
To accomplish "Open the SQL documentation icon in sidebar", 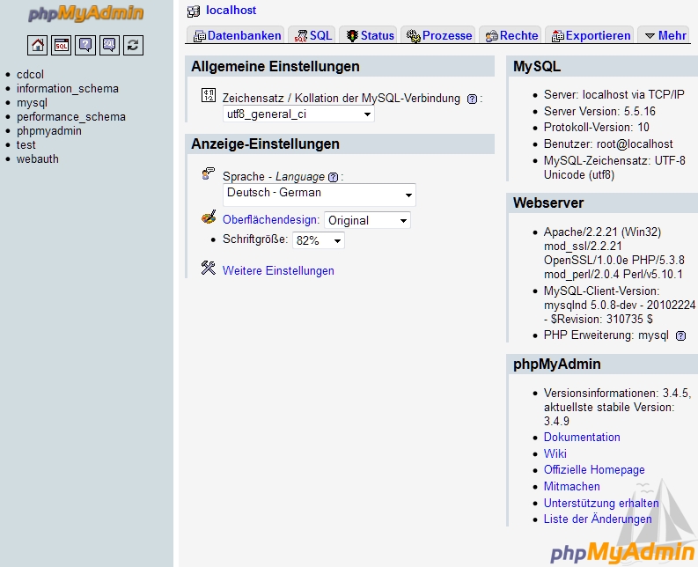I will 109,45.
